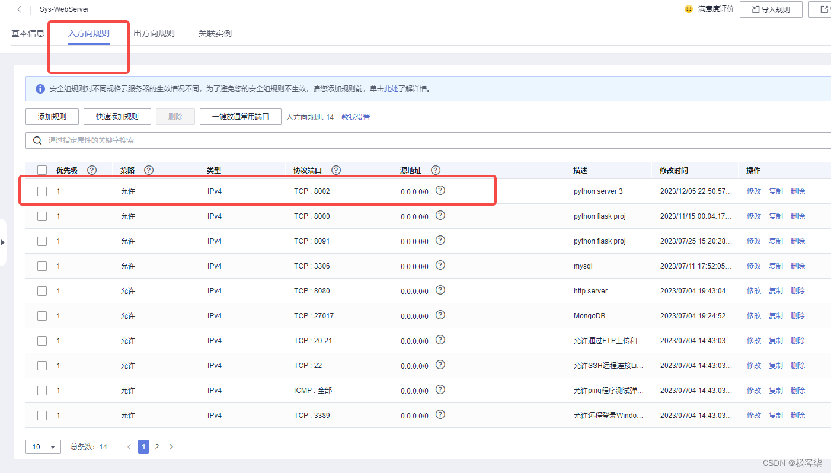Click source help icon in TCP : 3389 row
Image resolution: width=831 pixels, height=473 pixels.
440,414
